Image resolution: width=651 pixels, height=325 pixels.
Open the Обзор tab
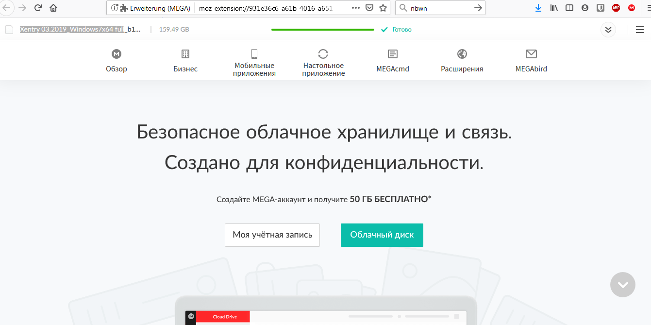pyautogui.click(x=117, y=61)
